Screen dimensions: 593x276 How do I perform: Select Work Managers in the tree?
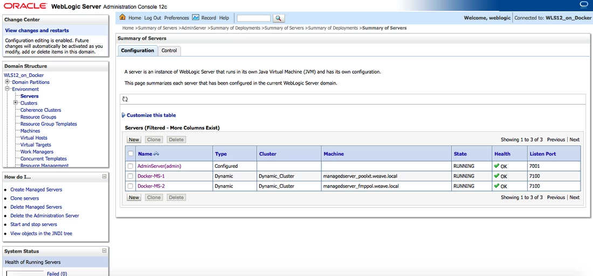coord(37,152)
